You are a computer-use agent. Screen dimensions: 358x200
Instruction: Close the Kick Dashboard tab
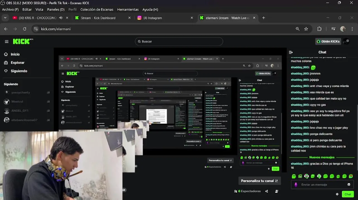click(129, 18)
